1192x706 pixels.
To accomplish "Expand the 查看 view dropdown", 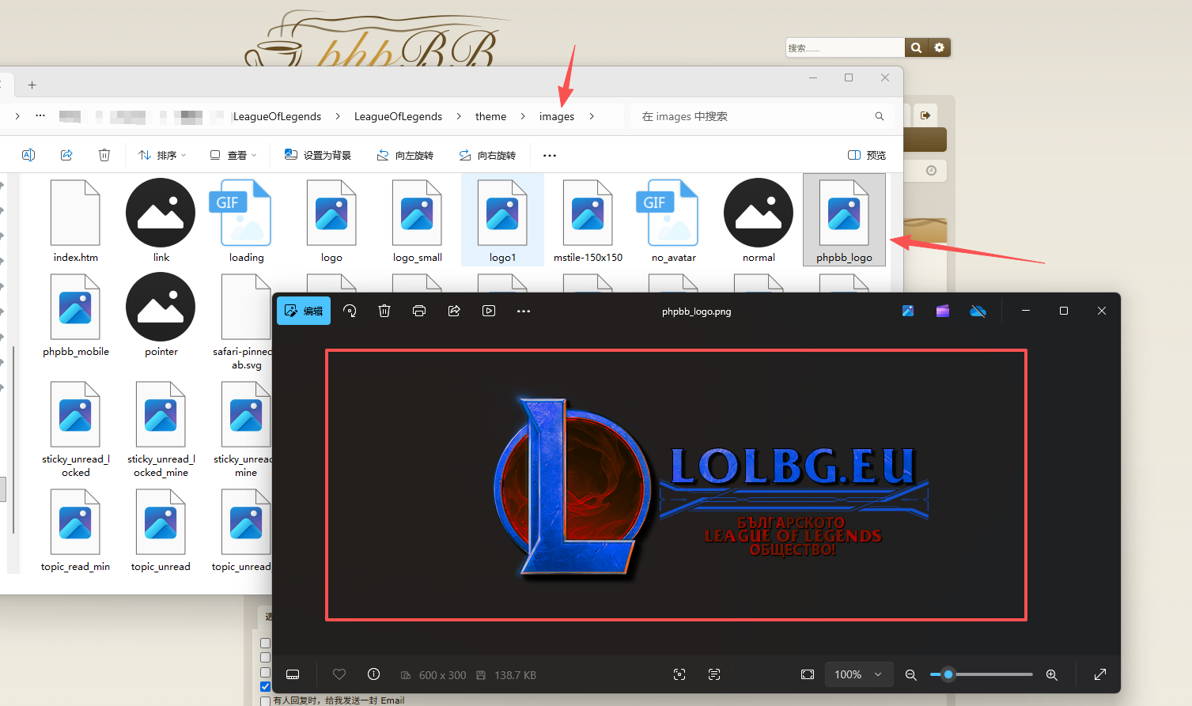I will (233, 156).
